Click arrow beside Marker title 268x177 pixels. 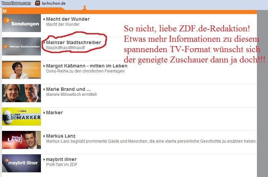pos(44,113)
